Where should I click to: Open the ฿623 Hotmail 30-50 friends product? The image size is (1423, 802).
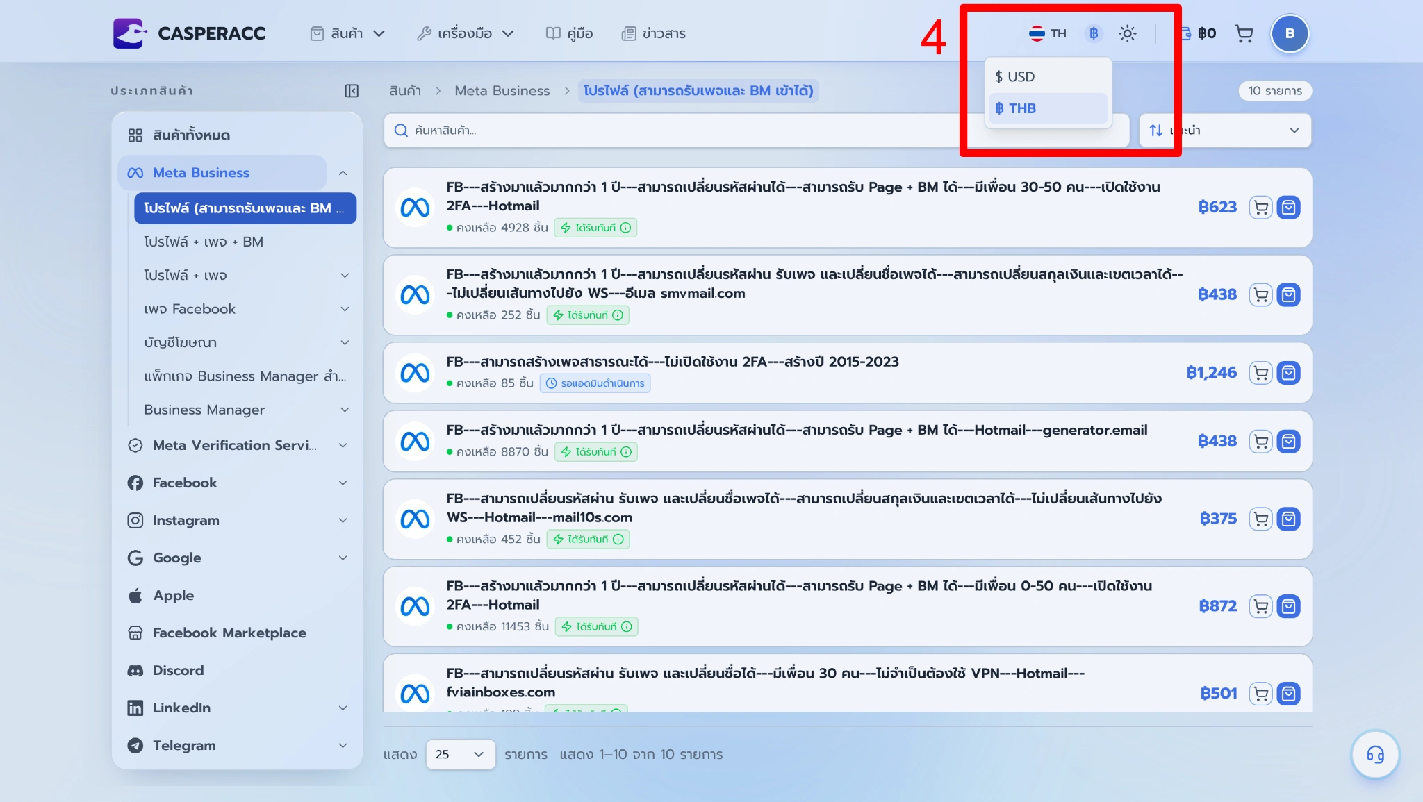(803, 197)
